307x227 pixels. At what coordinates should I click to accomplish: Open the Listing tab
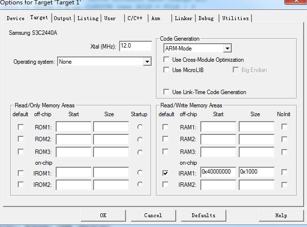(x=88, y=18)
